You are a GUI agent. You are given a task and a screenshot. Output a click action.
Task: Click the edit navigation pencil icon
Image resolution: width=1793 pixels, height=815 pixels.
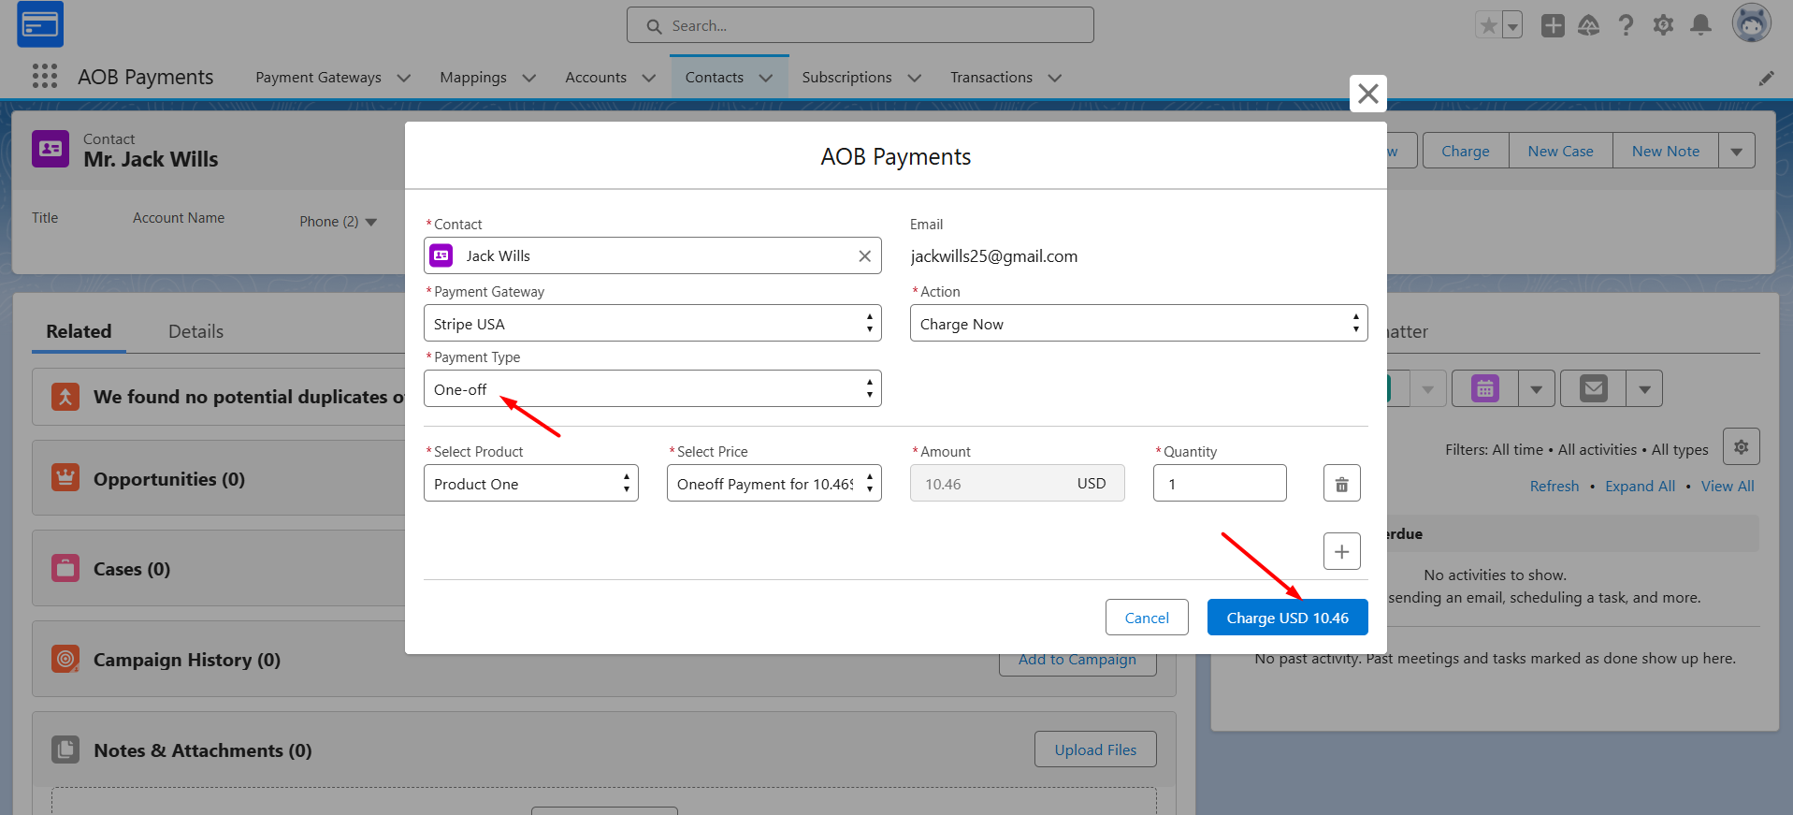coord(1766,78)
